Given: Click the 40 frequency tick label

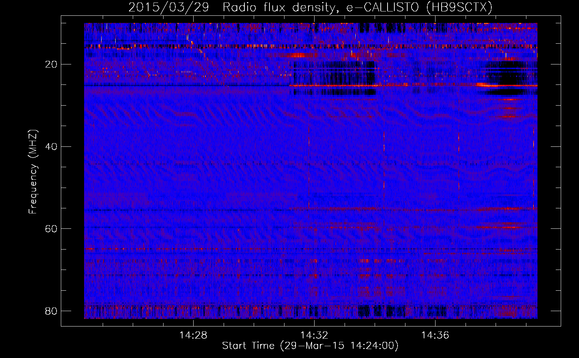Looking at the screenshot, I should (x=51, y=147).
